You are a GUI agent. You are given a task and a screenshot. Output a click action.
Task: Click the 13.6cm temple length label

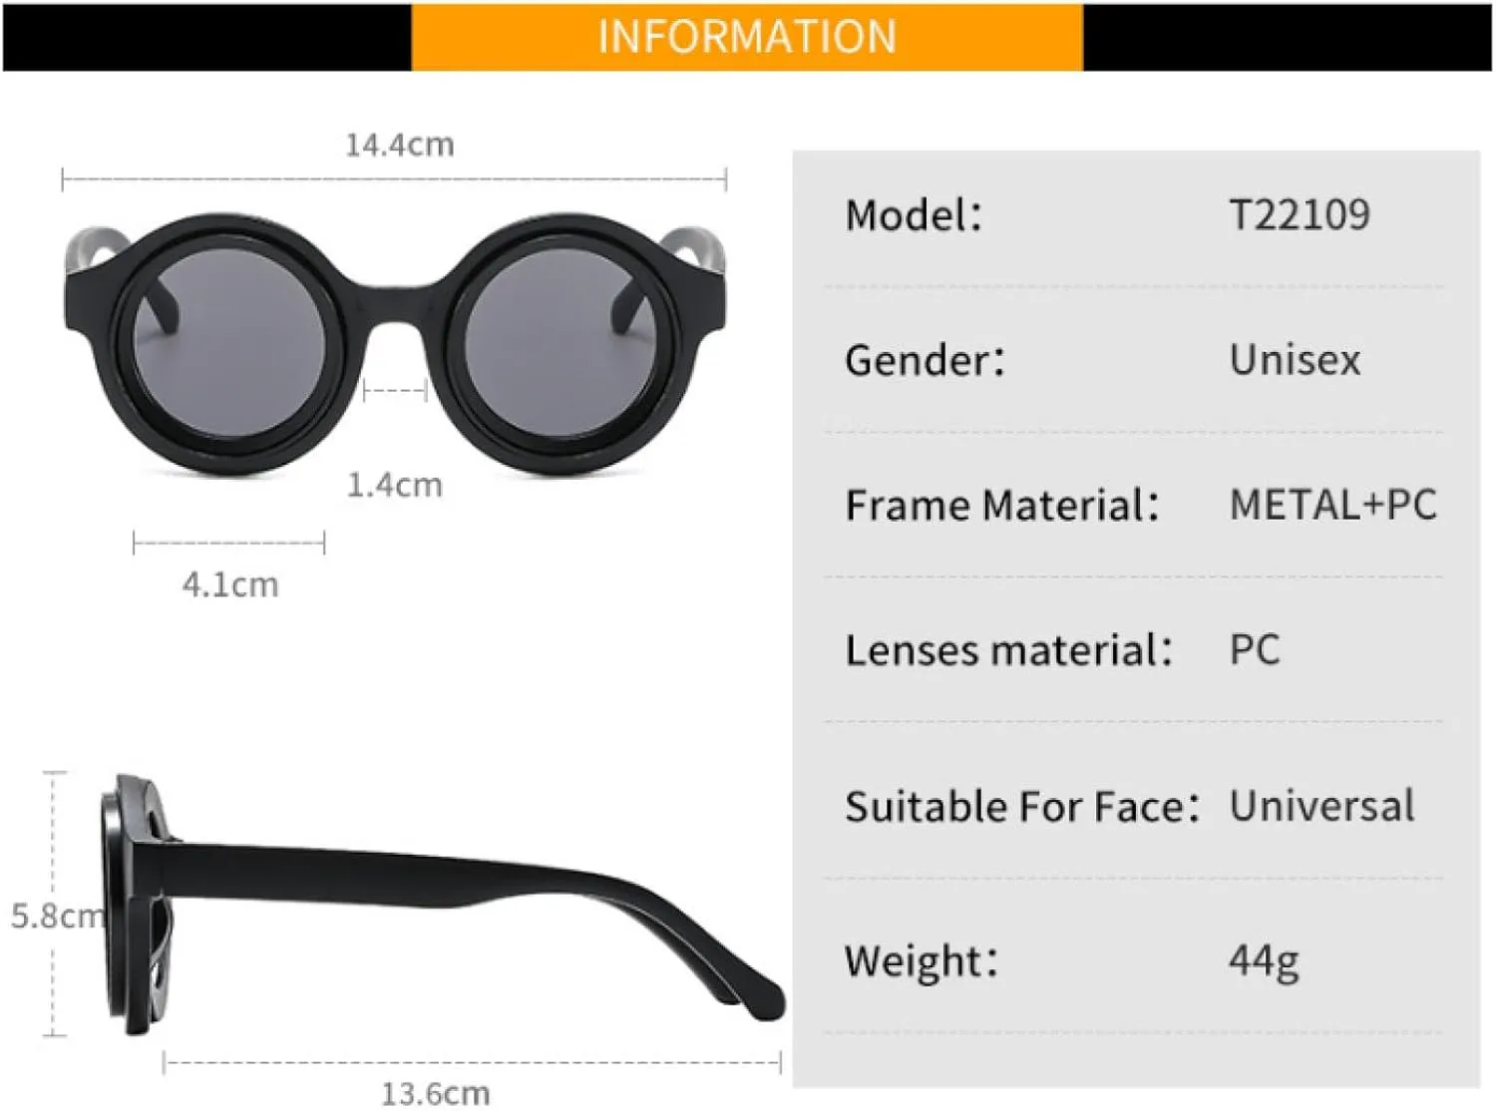436,1094
